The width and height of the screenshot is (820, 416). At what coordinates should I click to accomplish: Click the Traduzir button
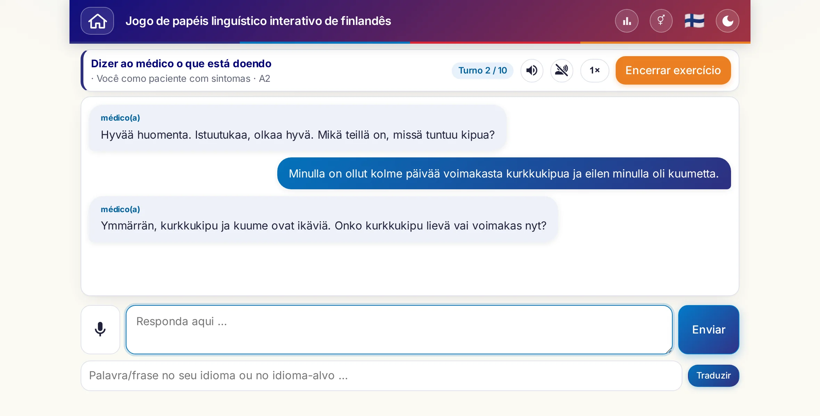point(713,375)
